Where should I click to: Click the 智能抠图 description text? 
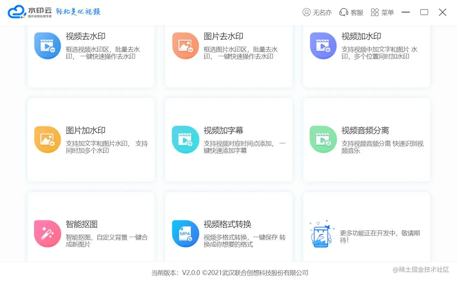point(107,241)
